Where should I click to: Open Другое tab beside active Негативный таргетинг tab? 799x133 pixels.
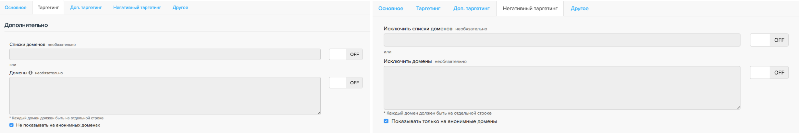[x=579, y=8]
